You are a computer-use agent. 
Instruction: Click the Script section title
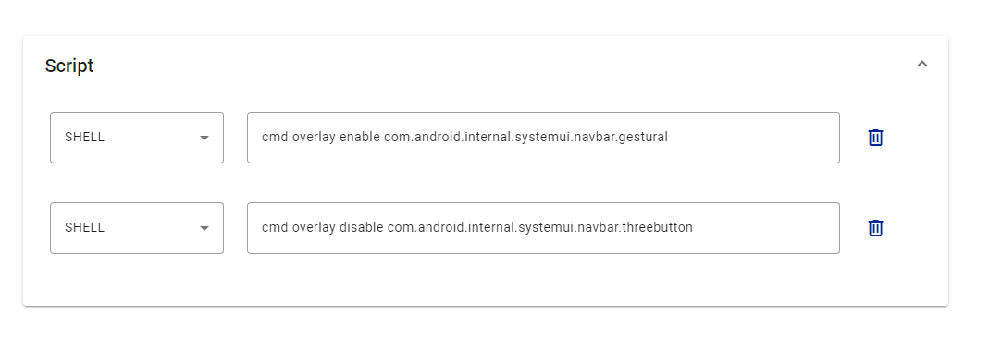pos(69,66)
